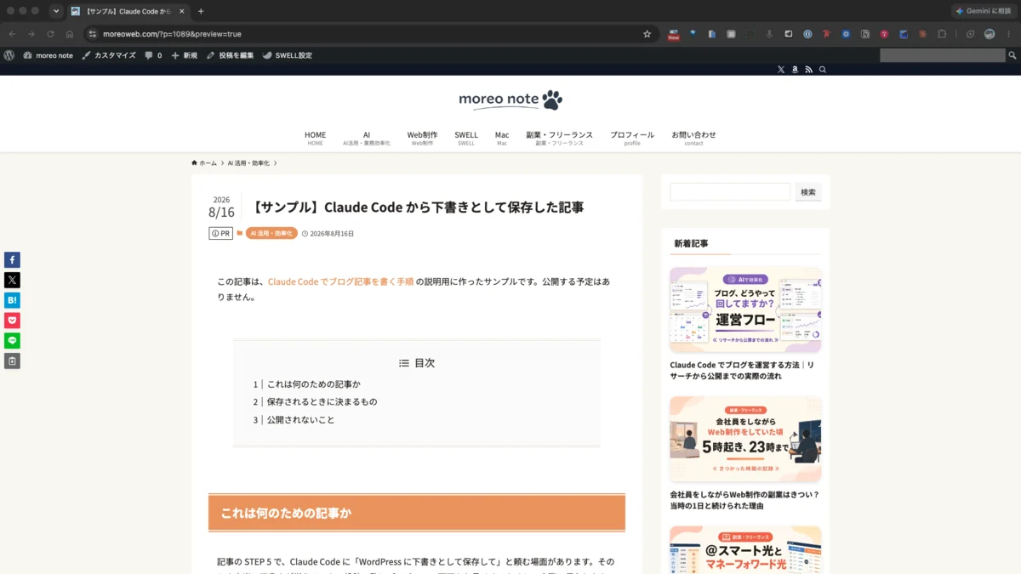Open the Claude Code でブログ記事を書く手順 link

tap(340, 281)
